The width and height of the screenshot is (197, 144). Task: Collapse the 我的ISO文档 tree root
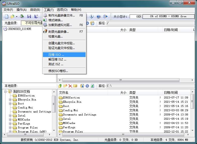(5, 91)
